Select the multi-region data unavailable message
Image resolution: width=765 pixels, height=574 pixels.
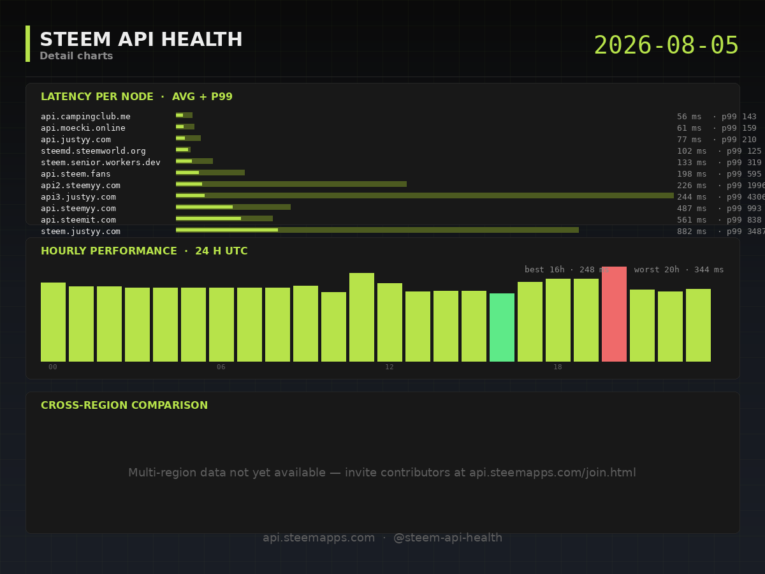click(382, 473)
